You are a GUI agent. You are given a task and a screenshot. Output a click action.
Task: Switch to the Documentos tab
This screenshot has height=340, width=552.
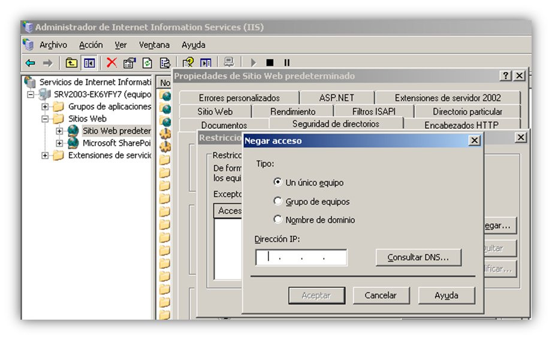[224, 125]
